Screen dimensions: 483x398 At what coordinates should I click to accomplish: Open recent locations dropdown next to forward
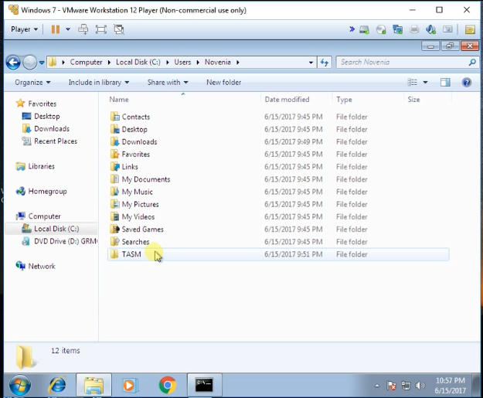[x=42, y=63]
